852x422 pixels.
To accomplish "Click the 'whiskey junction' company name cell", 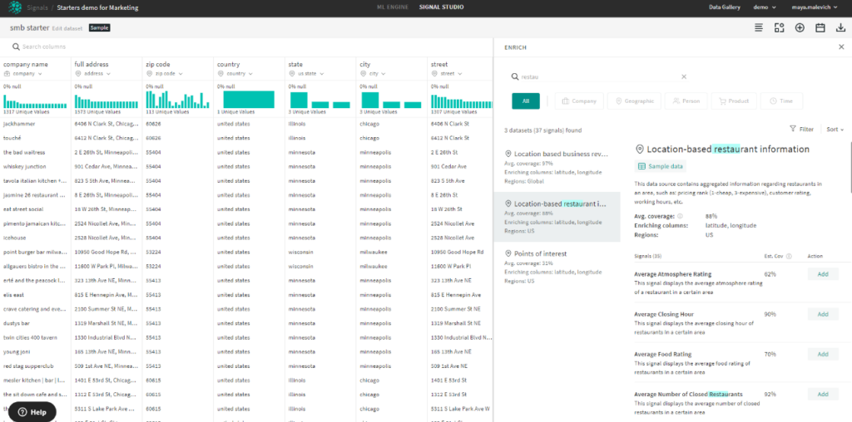I will (35, 166).
